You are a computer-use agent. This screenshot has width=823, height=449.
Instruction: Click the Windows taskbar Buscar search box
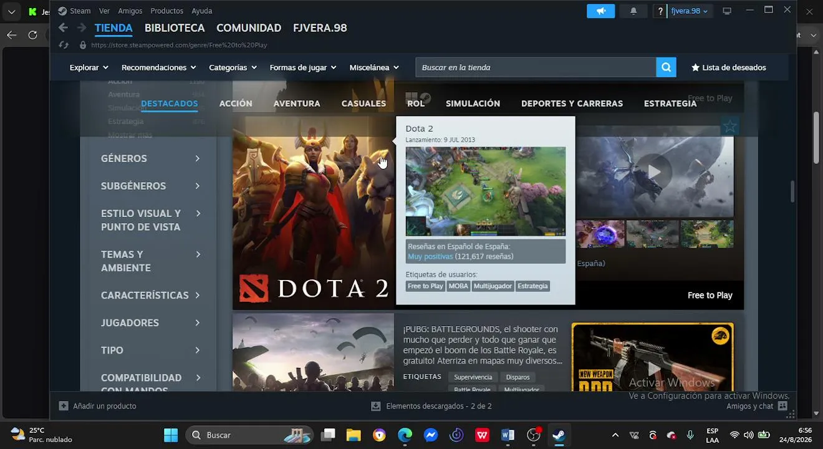249,435
